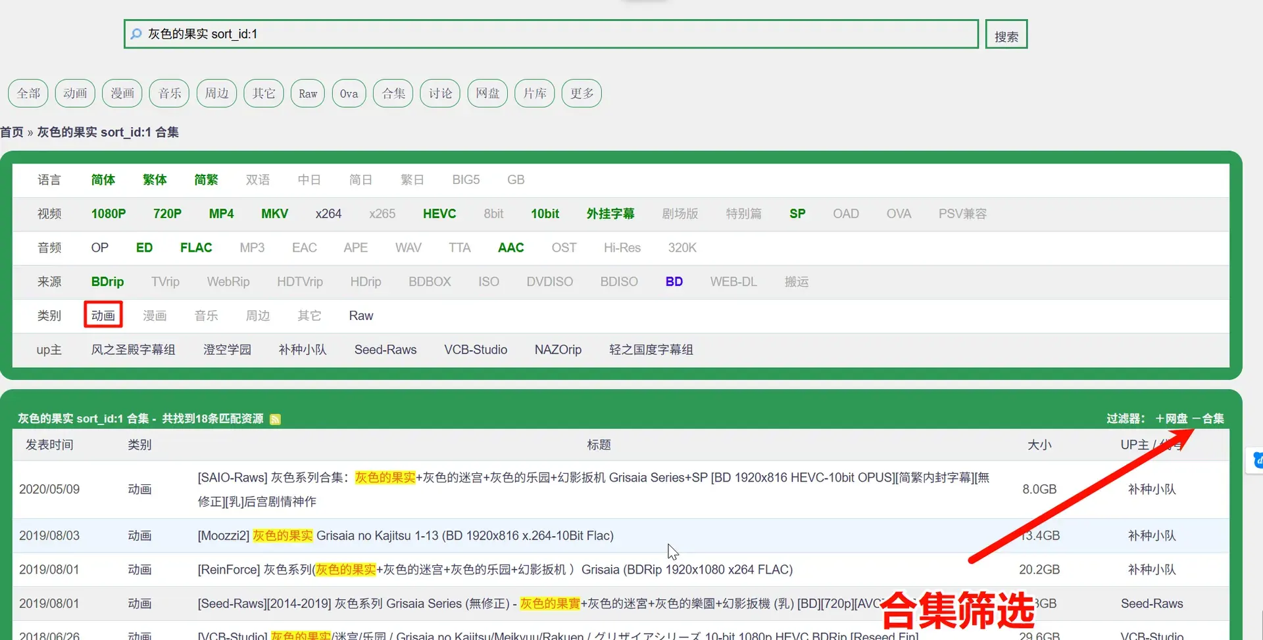1263x640 pixels.
Task: Open the Moozzi2 Grisaia no Kajitsu torrent
Action: point(406,536)
